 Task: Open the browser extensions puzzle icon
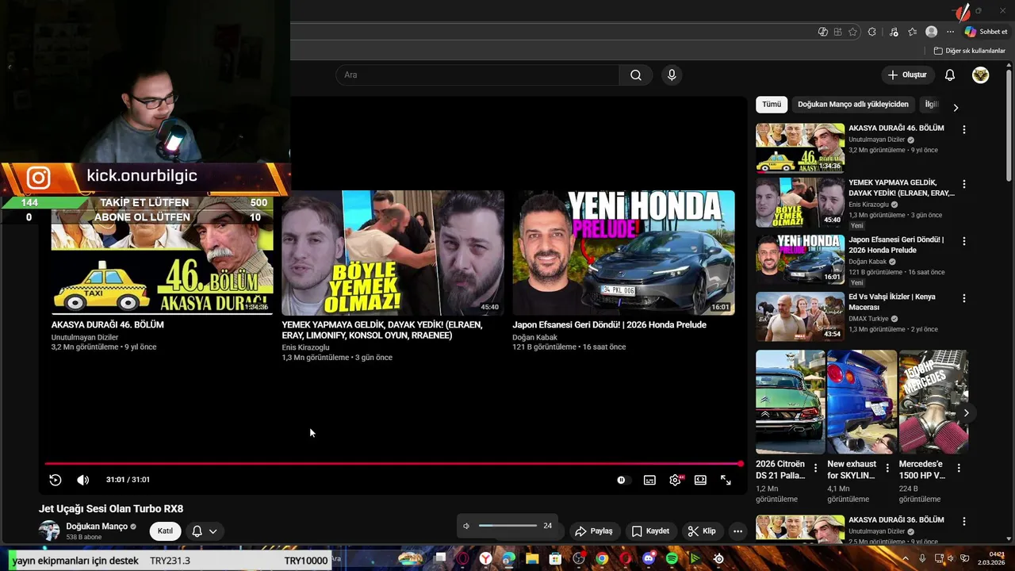872,32
